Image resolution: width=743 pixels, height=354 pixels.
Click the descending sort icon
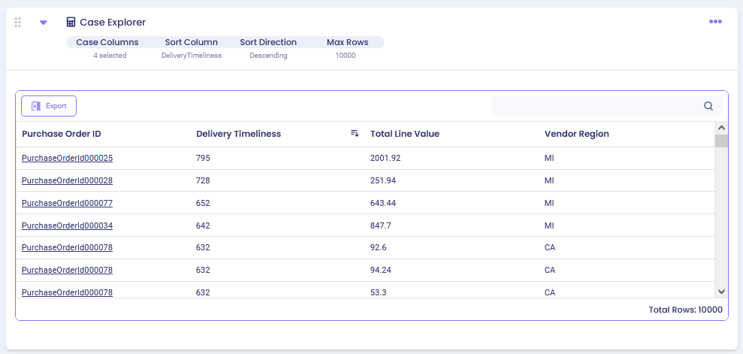[355, 134]
